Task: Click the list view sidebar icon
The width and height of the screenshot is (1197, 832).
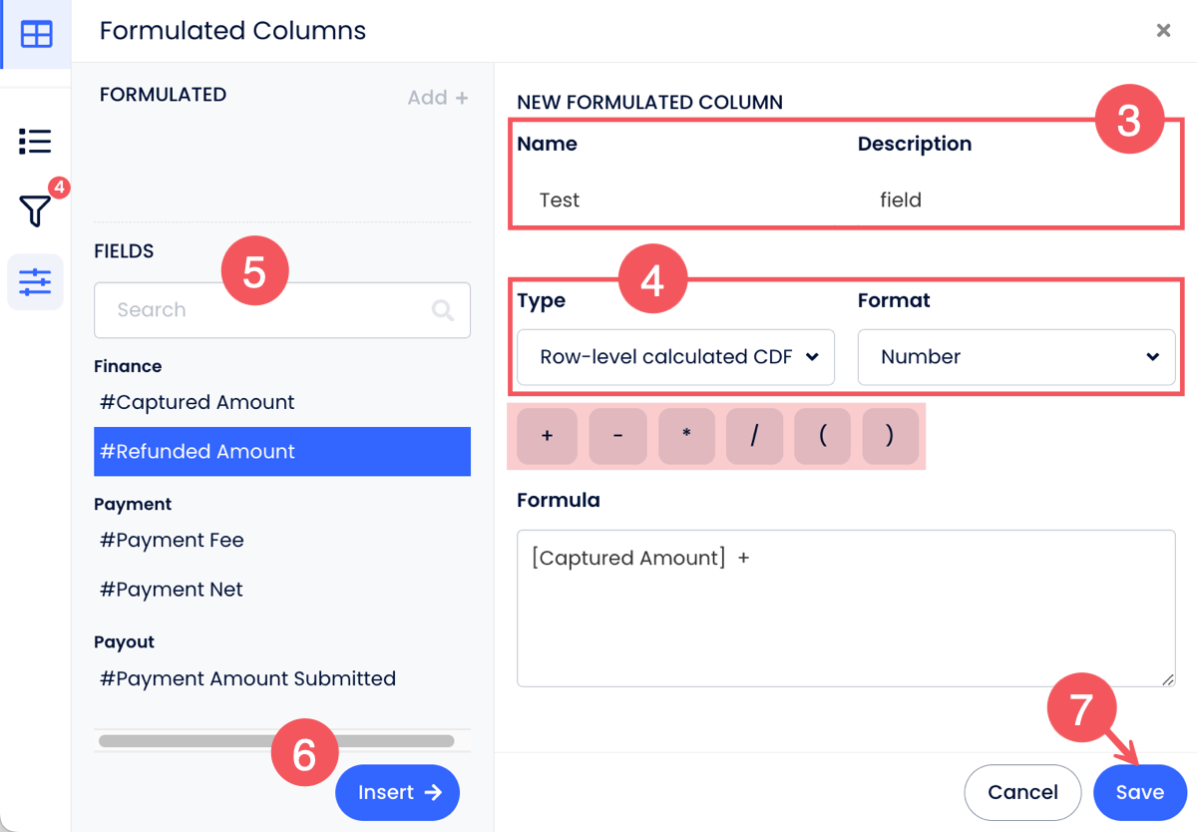Action: click(x=35, y=141)
